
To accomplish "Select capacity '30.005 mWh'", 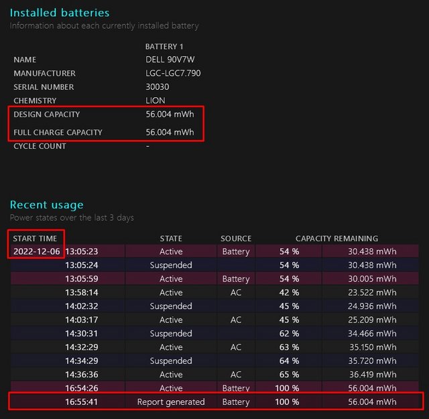I will coord(372,279).
